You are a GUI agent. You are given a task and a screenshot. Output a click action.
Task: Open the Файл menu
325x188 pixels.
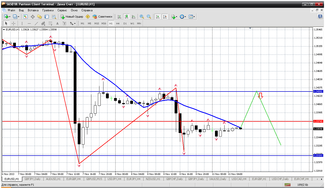pos(11,10)
